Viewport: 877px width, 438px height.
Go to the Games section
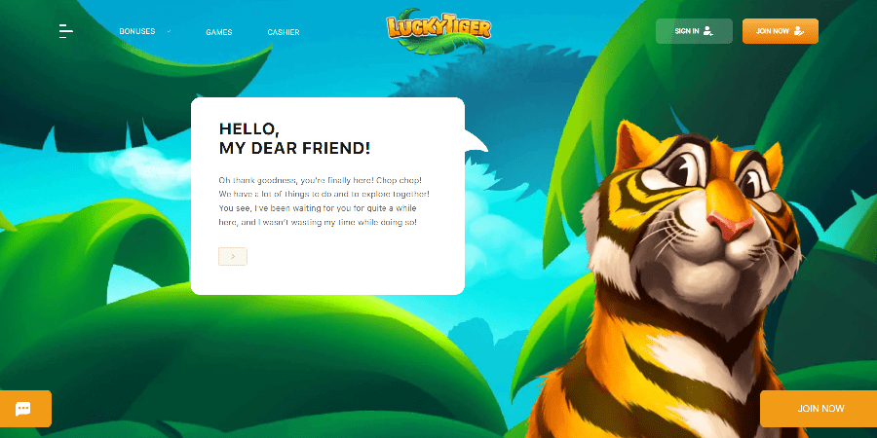pyautogui.click(x=218, y=32)
